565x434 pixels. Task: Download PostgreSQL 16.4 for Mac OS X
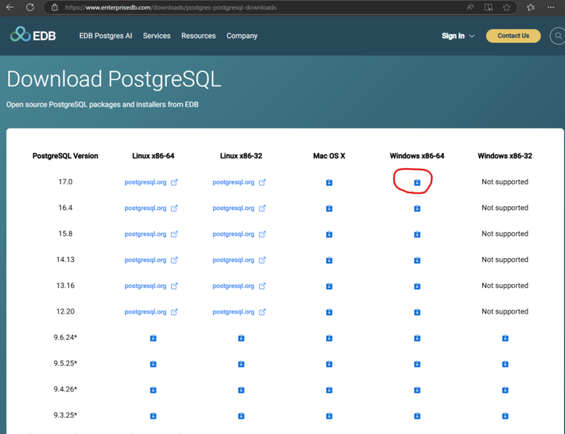[x=329, y=209]
